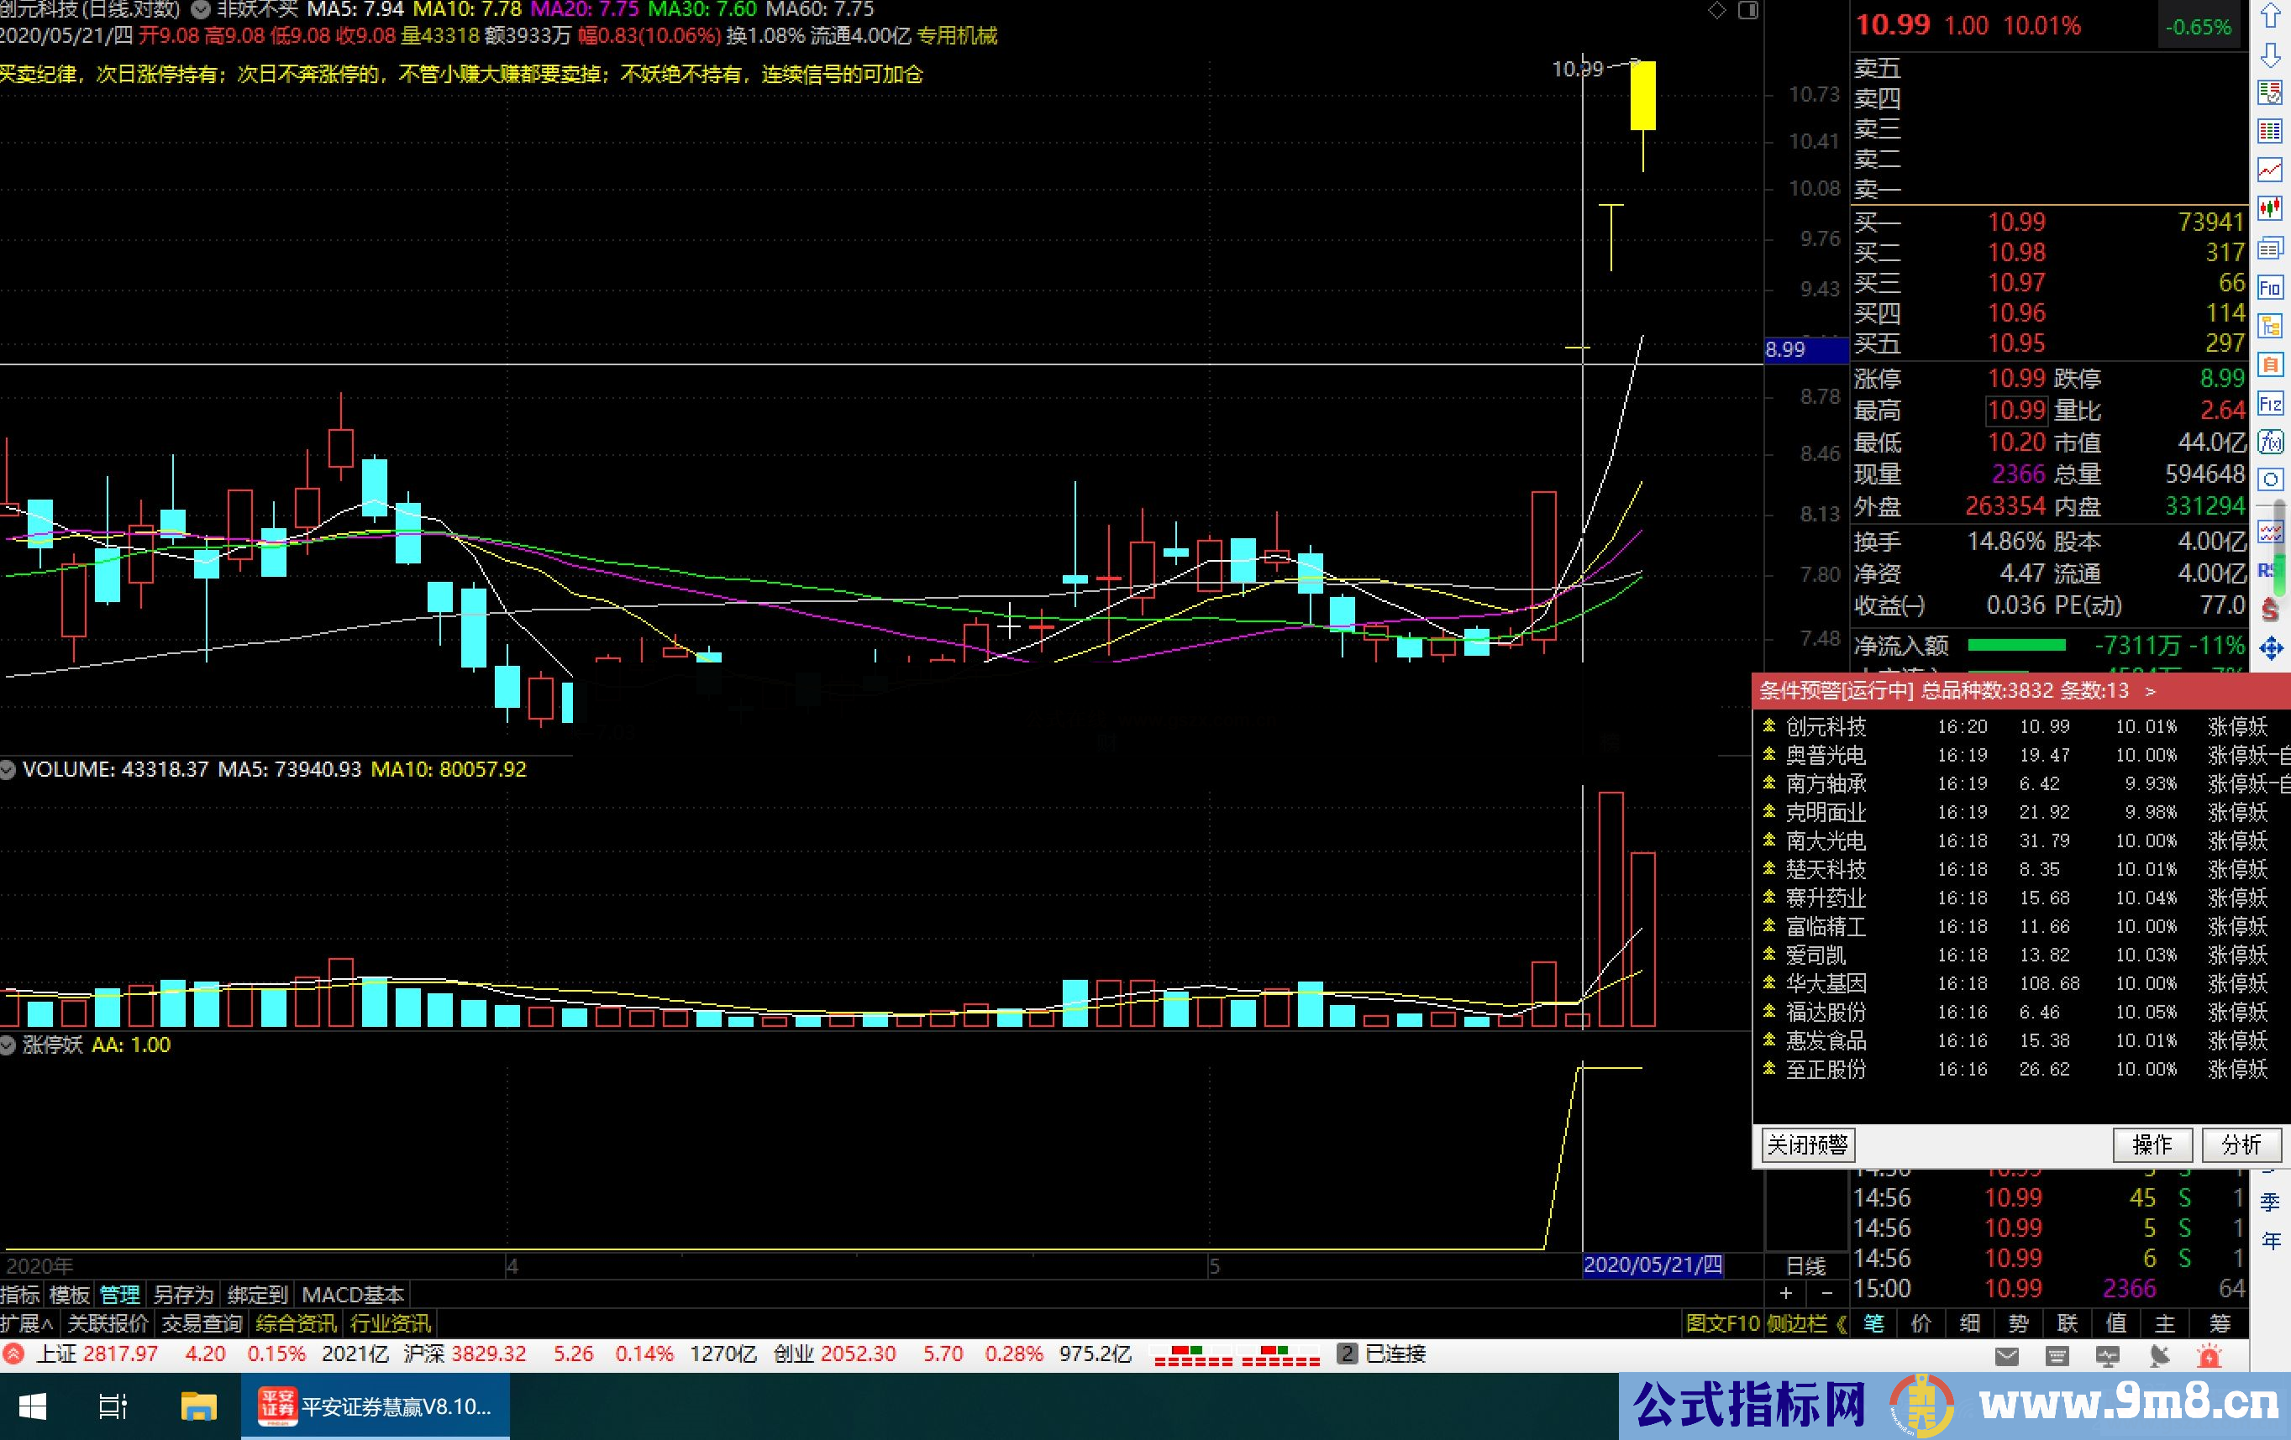Click the f(x) formula icon in sidebar
Image resolution: width=2291 pixels, height=1440 pixels.
(x=2270, y=442)
